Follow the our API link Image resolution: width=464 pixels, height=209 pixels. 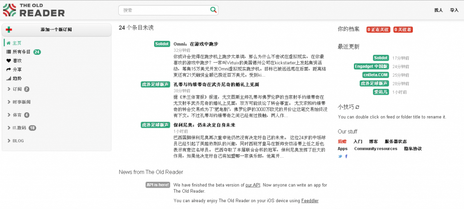click(253, 185)
